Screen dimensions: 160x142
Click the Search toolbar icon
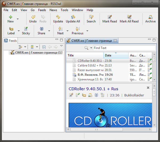[x=91, y=17]
